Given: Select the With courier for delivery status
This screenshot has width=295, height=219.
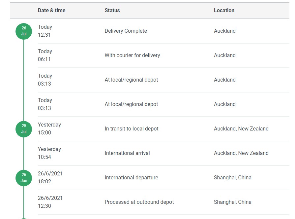Looking at the screenshot, I should 132,55.
